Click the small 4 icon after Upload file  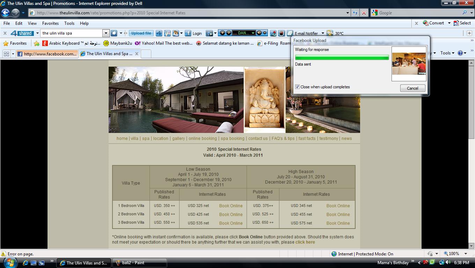pyautogui.click(x=159, y=33)
